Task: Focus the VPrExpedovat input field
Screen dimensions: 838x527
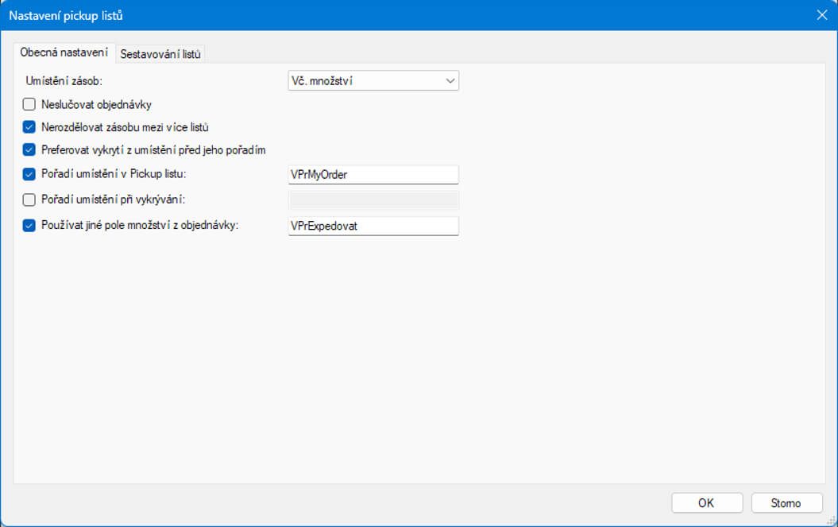Action: click(x=373, y=226)
